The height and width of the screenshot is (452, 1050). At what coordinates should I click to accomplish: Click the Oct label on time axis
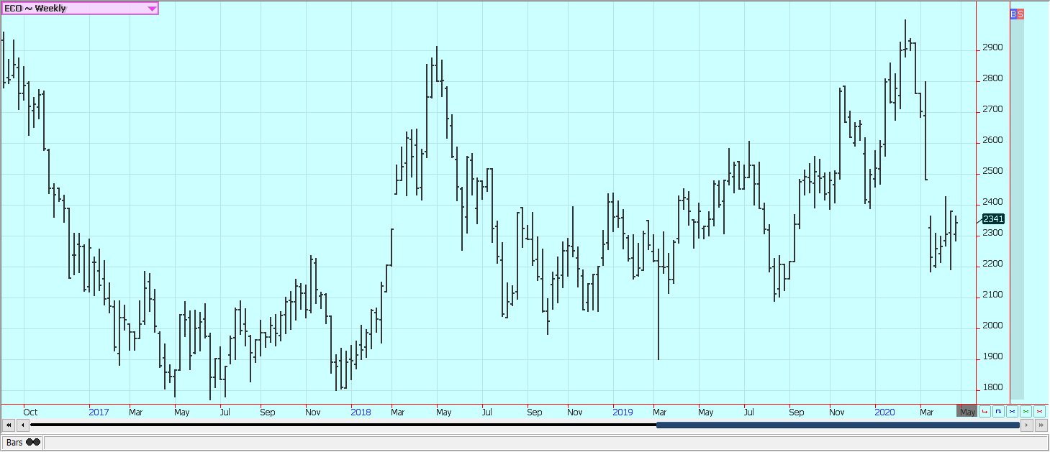coord(30,412)
